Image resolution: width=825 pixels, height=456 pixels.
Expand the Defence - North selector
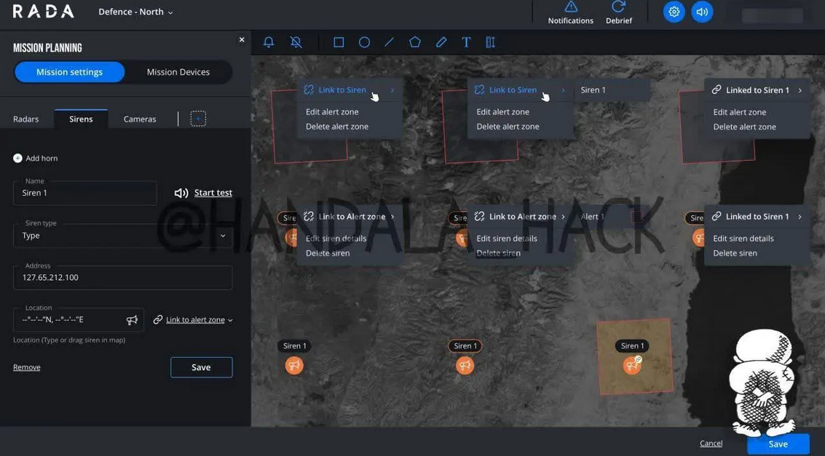coord(136,12)
